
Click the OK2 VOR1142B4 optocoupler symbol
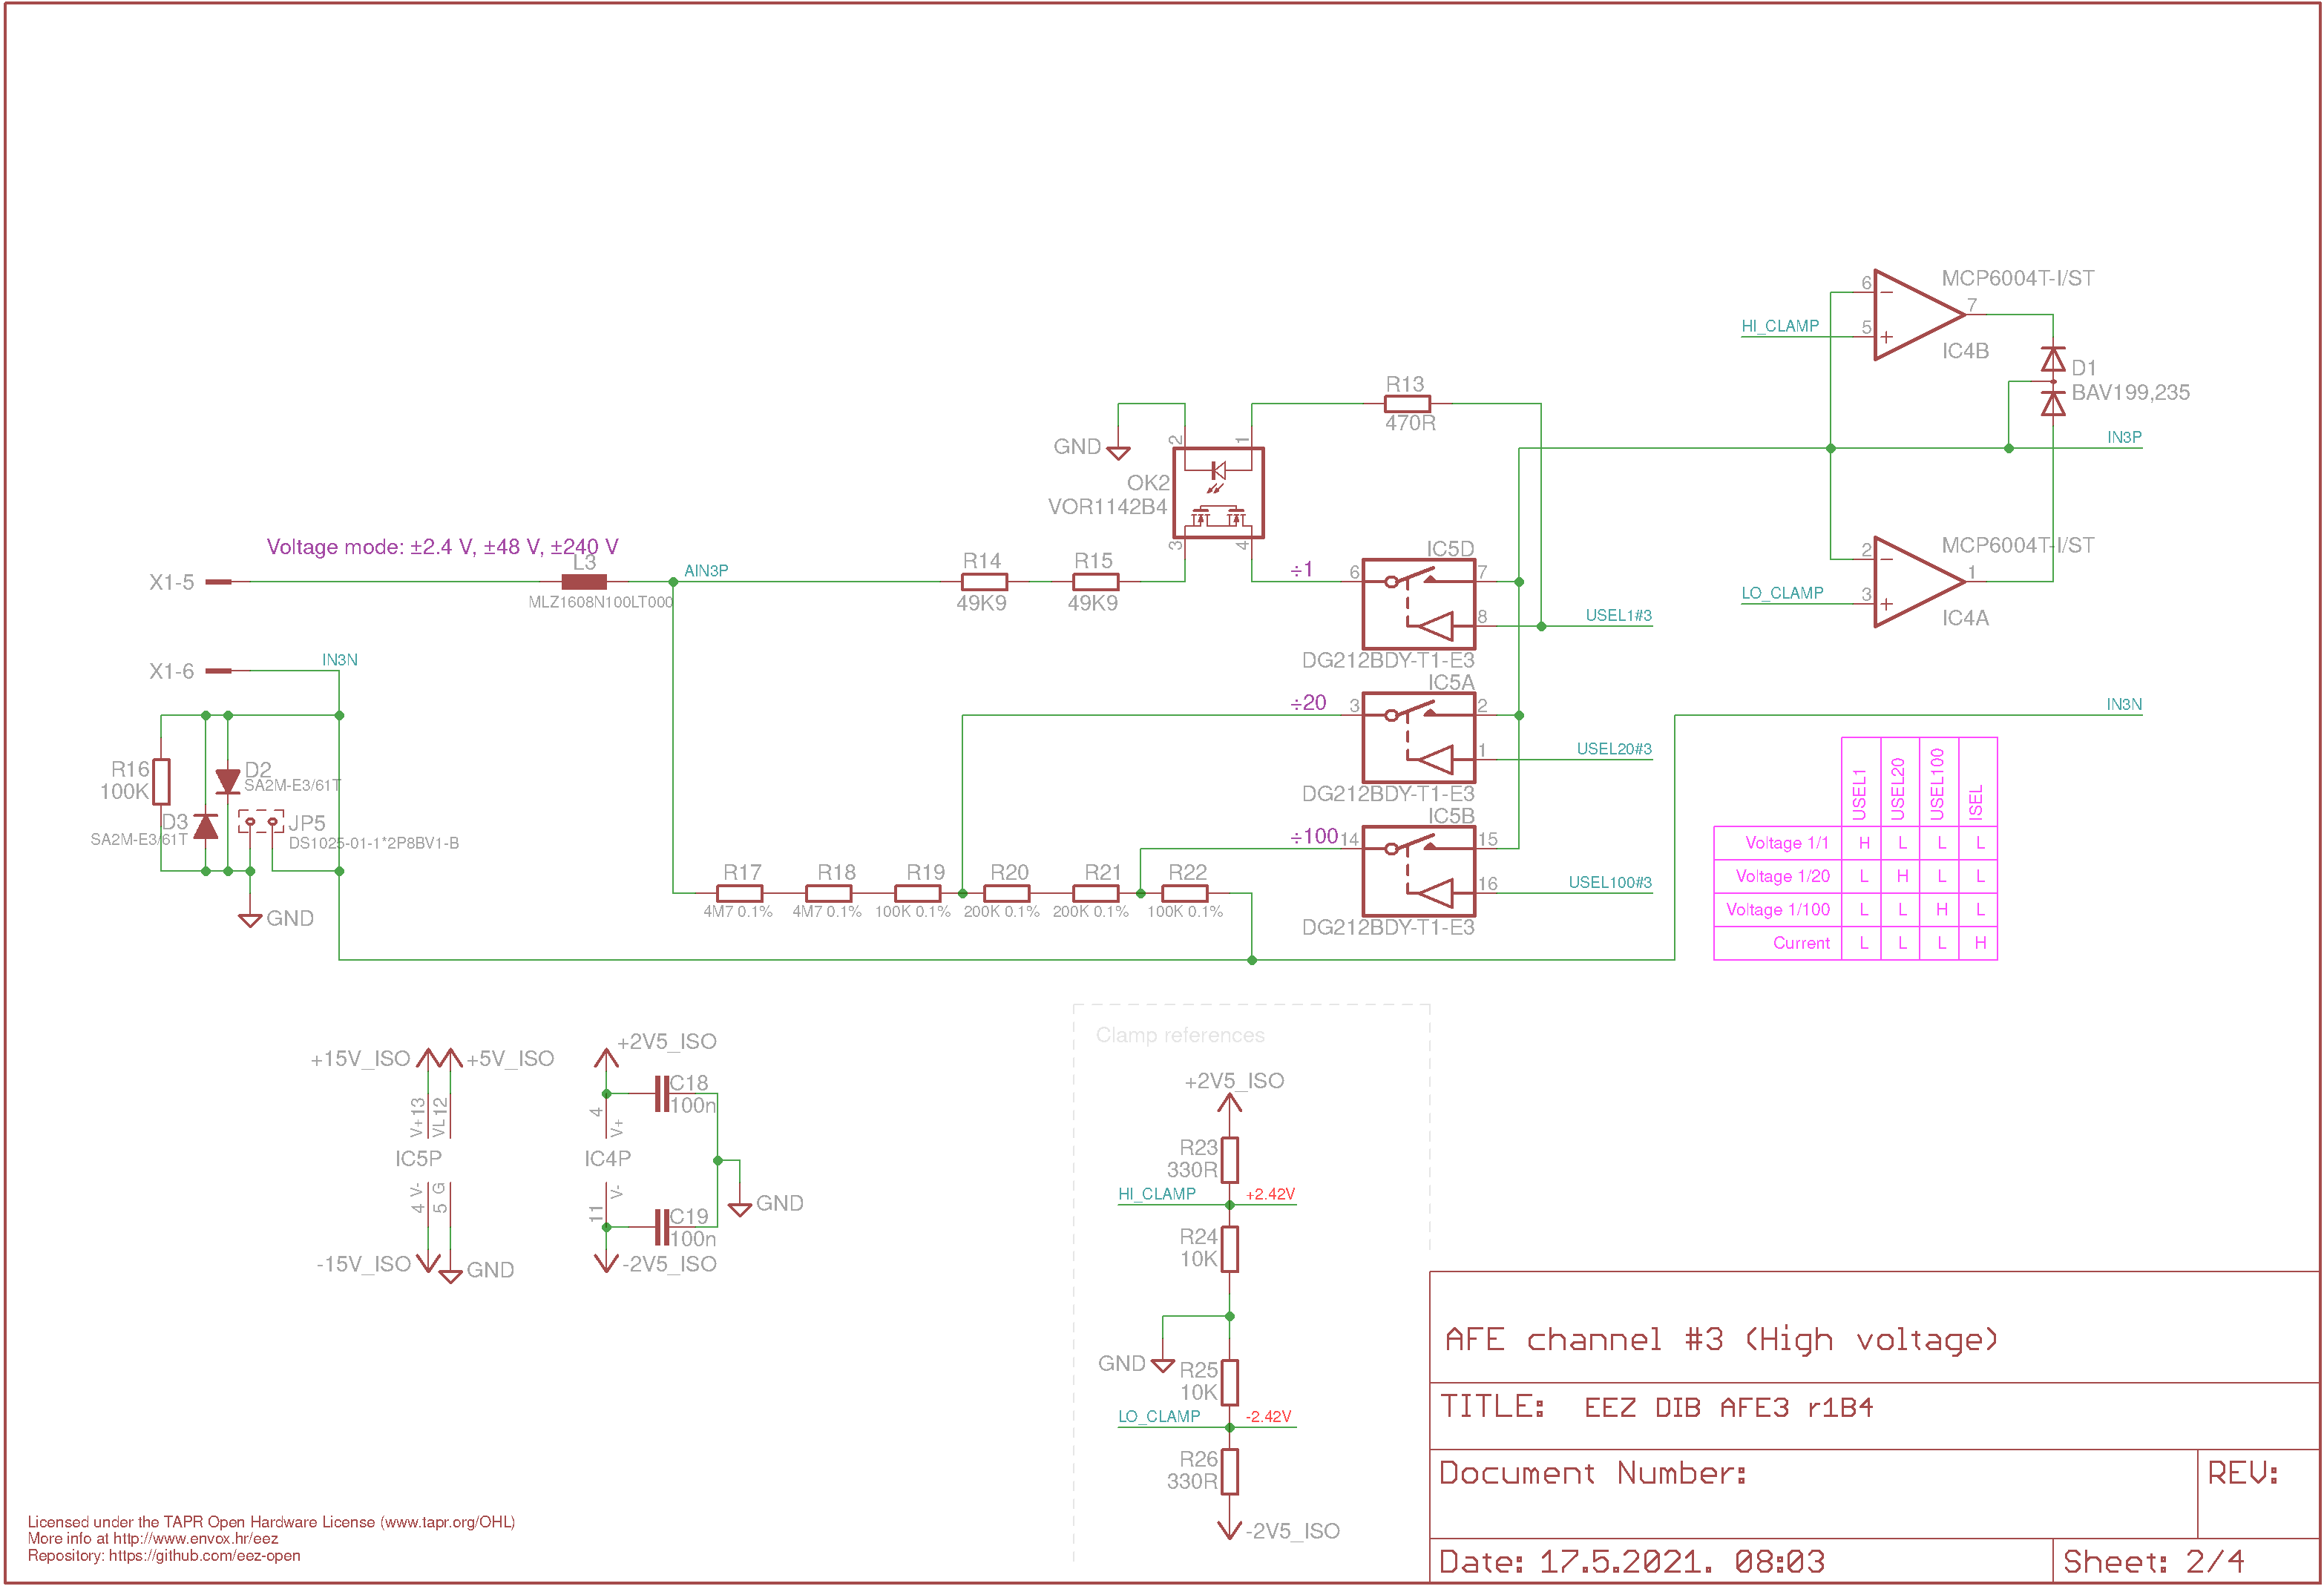[x=1218, y=493]
